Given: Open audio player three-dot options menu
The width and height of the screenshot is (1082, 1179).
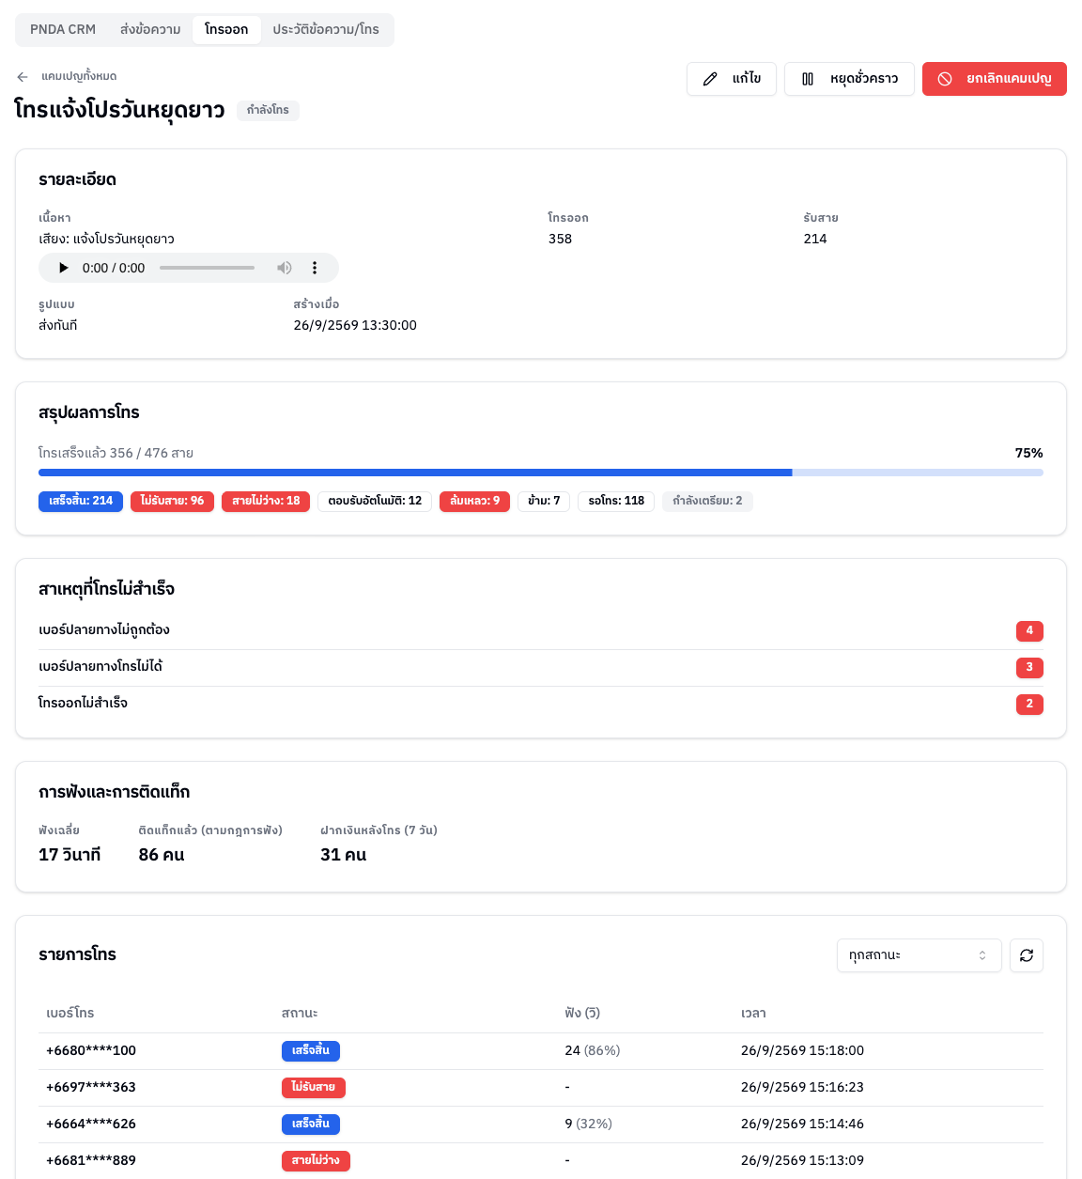Looking at the screenshot, I should (315, 268).
